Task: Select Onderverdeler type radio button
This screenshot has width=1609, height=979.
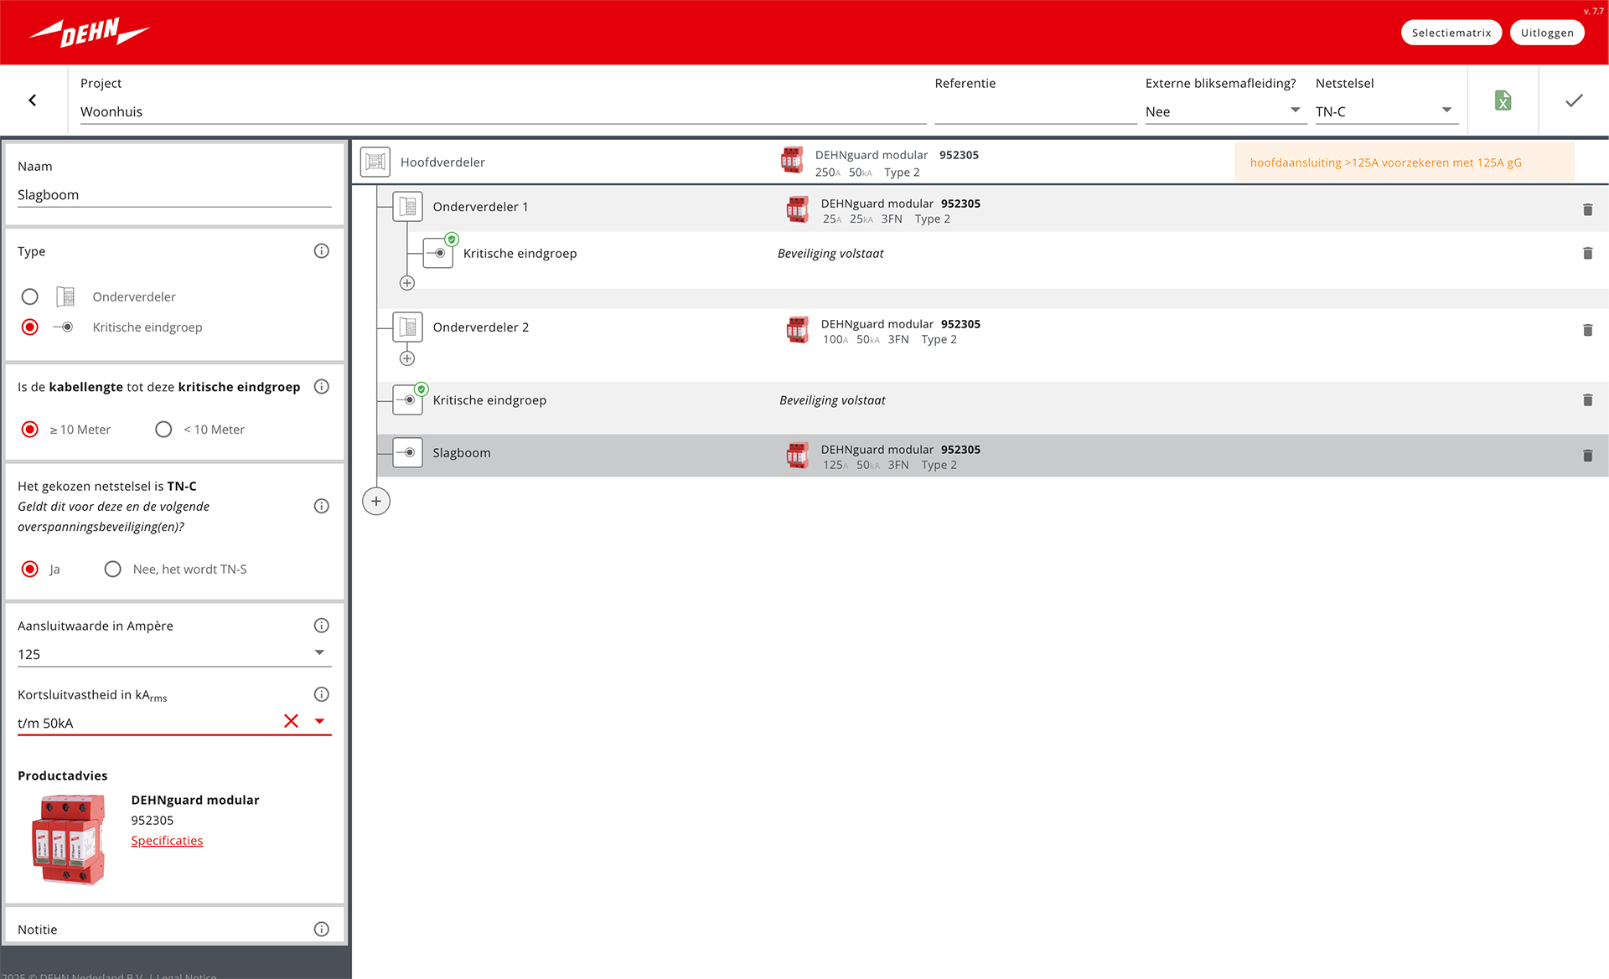Action: click(x=30, y=296)
